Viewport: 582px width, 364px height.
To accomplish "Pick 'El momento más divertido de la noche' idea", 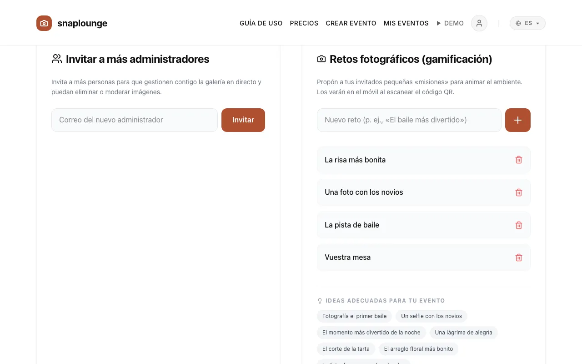I will [x=371, y=333].
